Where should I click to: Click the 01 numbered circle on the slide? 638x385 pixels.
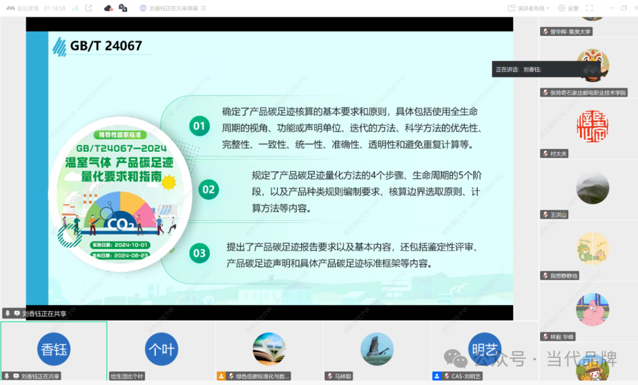200,126
